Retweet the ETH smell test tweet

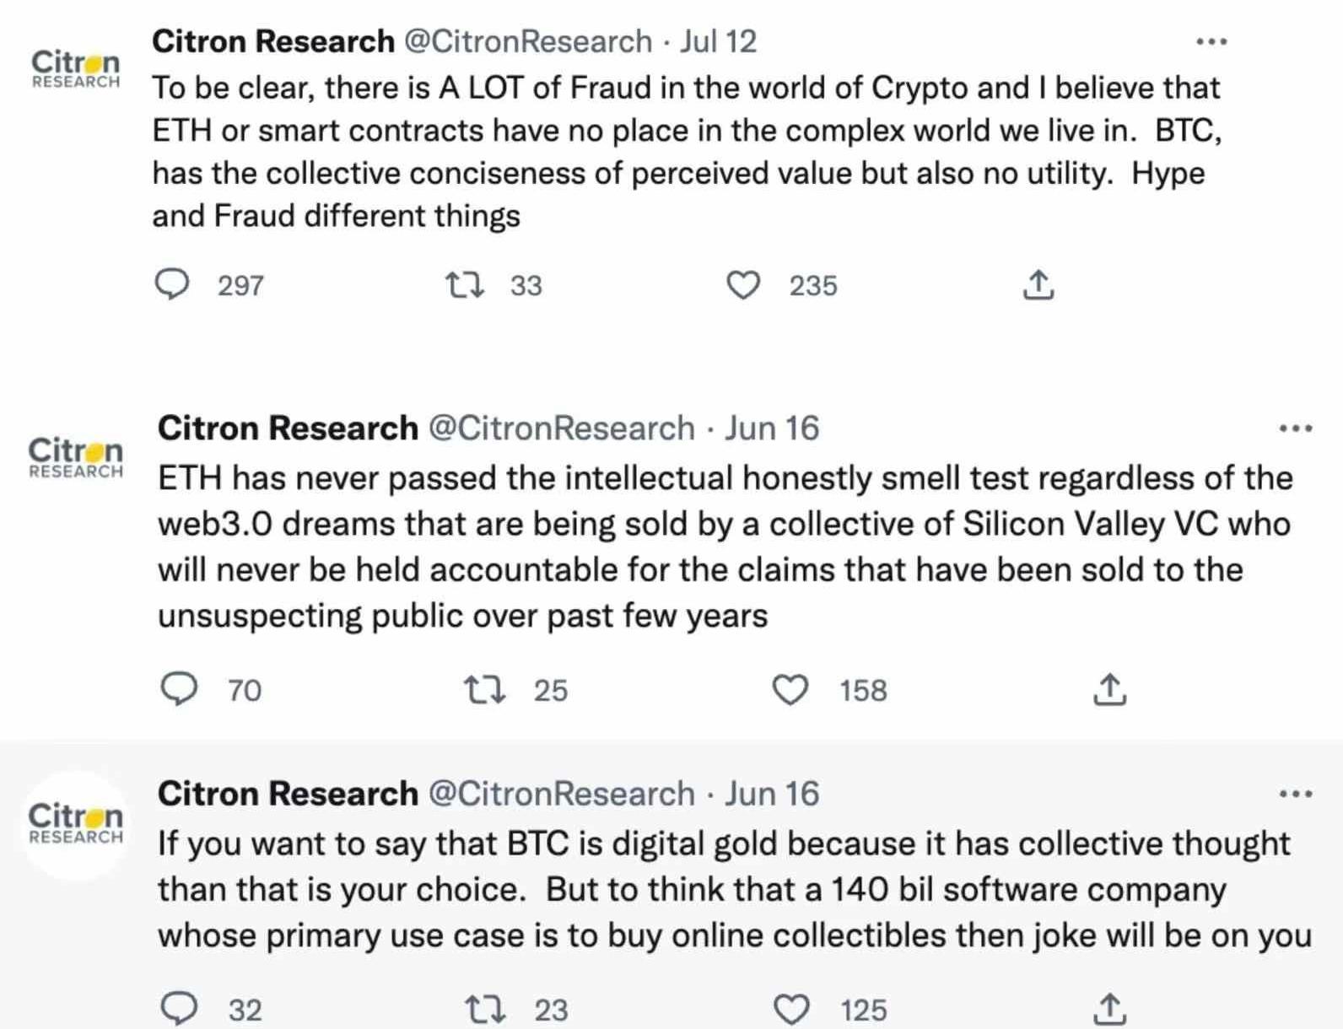pyautogui.click(x=486, y=690)
